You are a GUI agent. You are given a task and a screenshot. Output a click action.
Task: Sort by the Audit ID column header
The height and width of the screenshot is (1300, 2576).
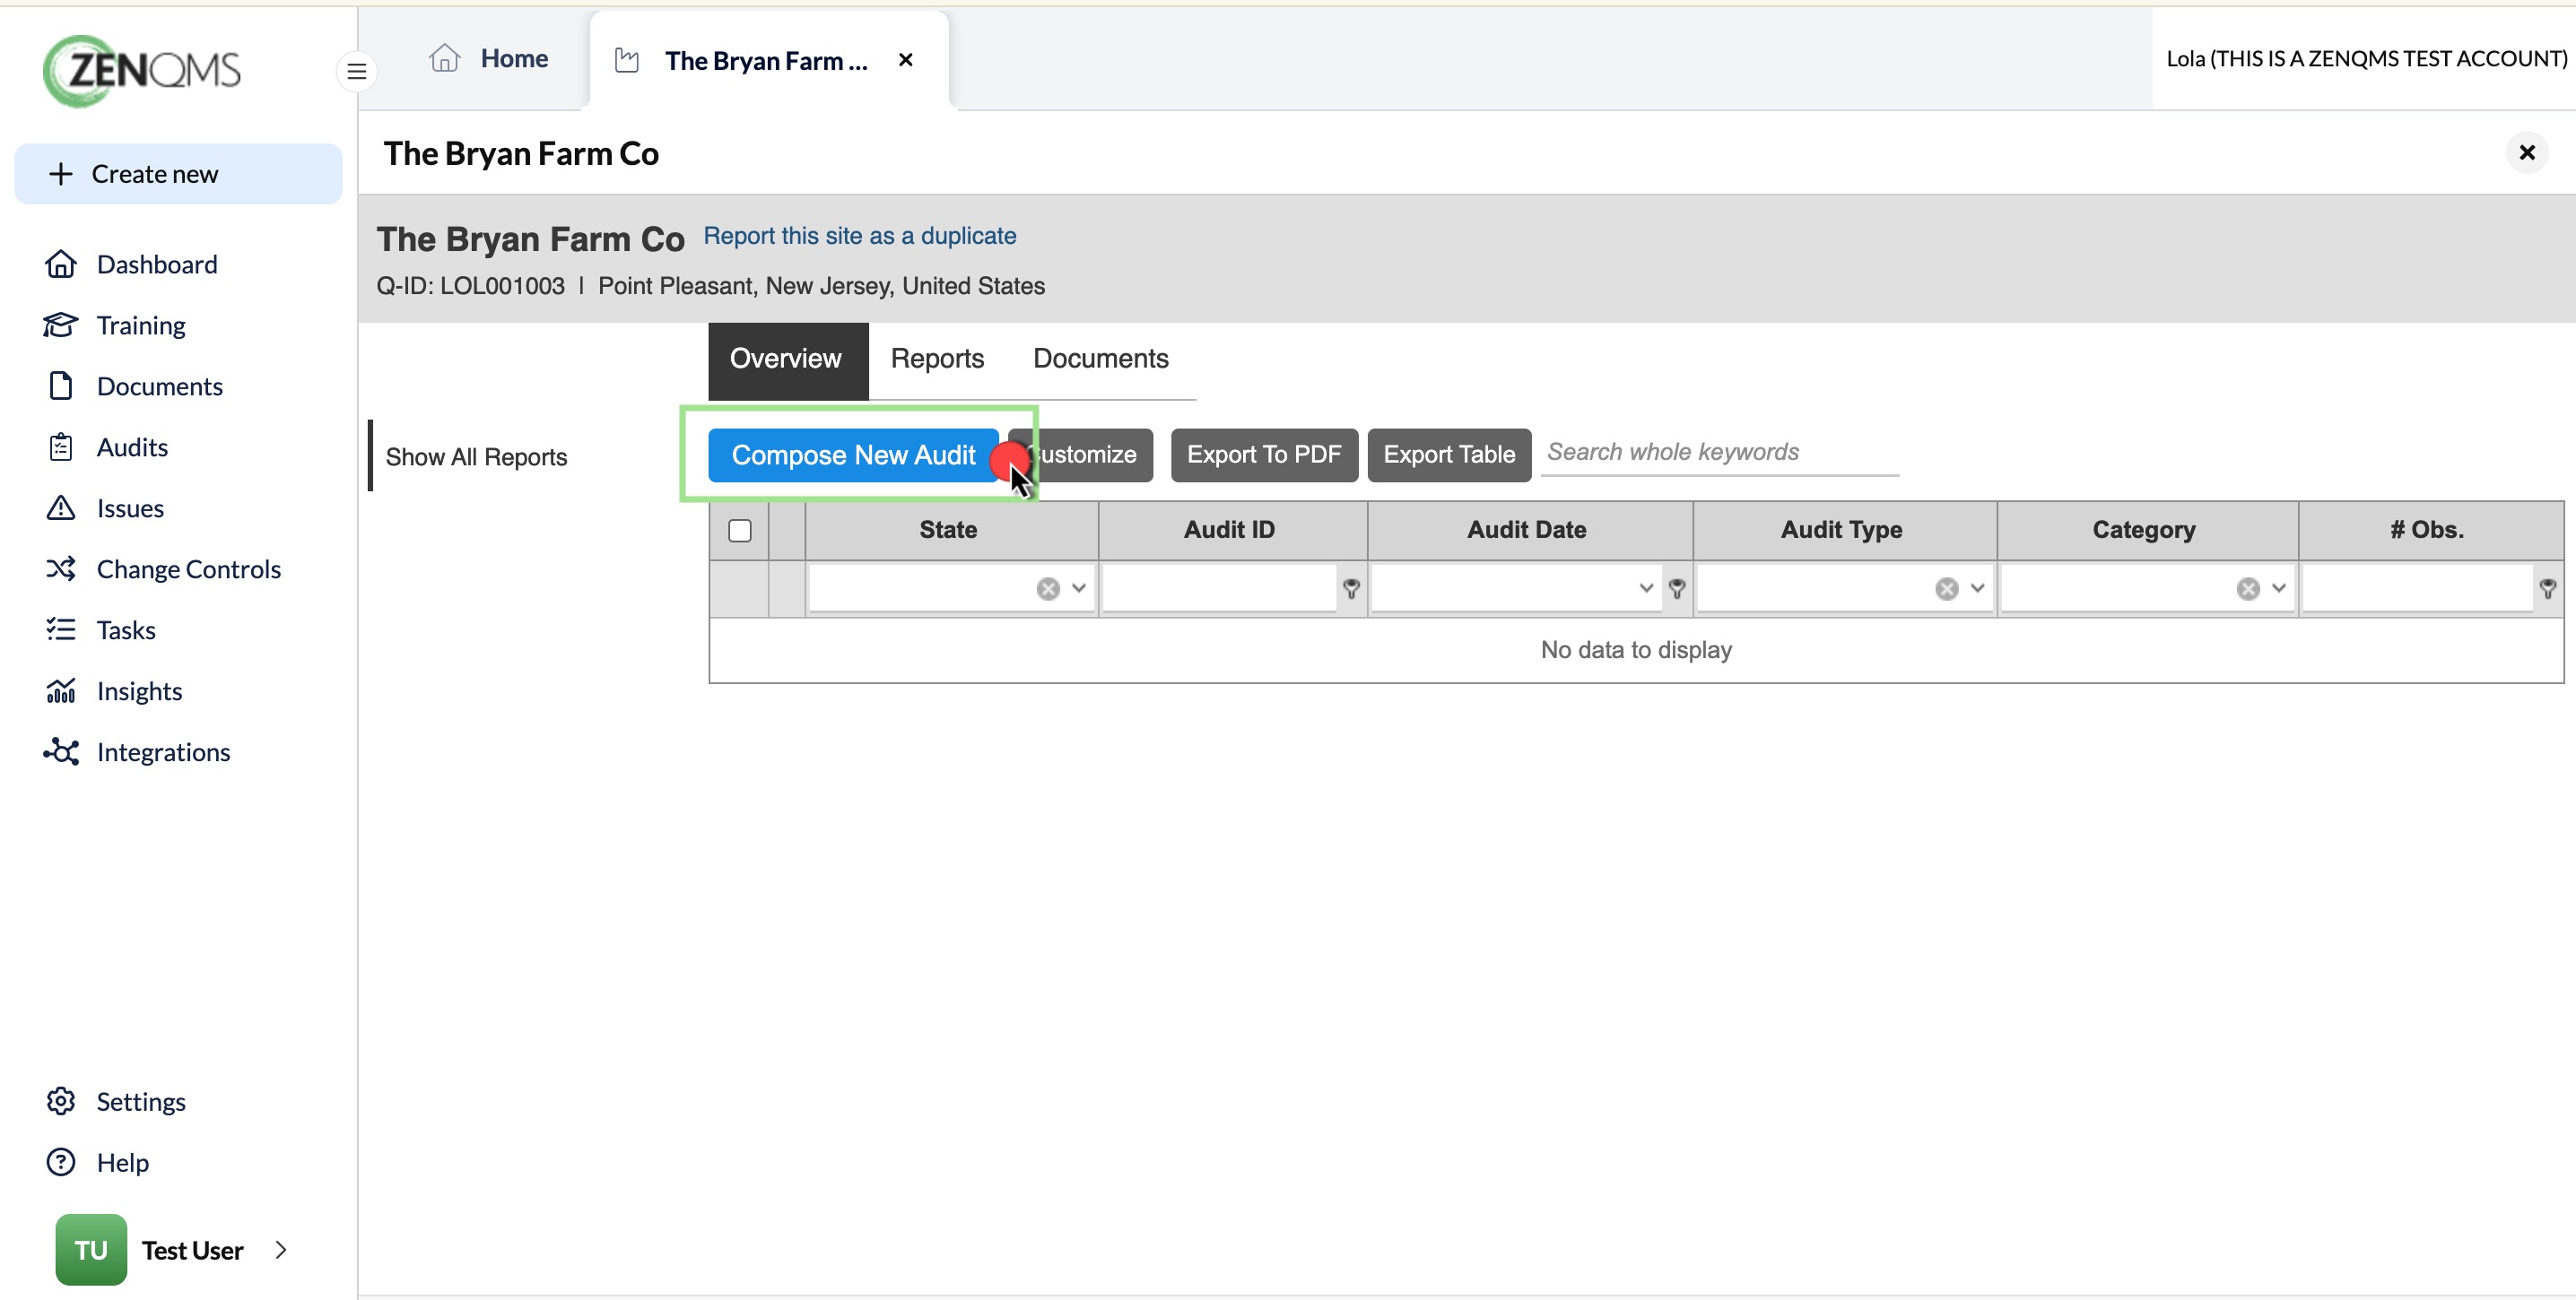(x=1232, y=531)
